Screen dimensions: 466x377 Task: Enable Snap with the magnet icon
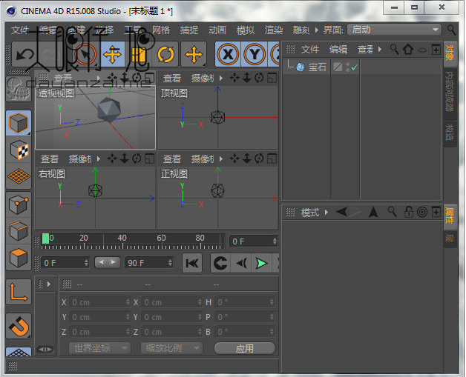coord(19,325)
